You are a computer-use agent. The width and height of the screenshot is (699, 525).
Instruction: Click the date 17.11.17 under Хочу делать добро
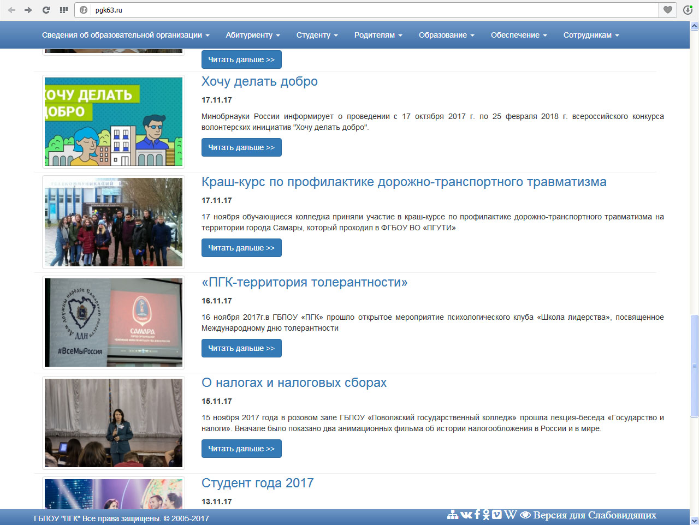point(217,100)
